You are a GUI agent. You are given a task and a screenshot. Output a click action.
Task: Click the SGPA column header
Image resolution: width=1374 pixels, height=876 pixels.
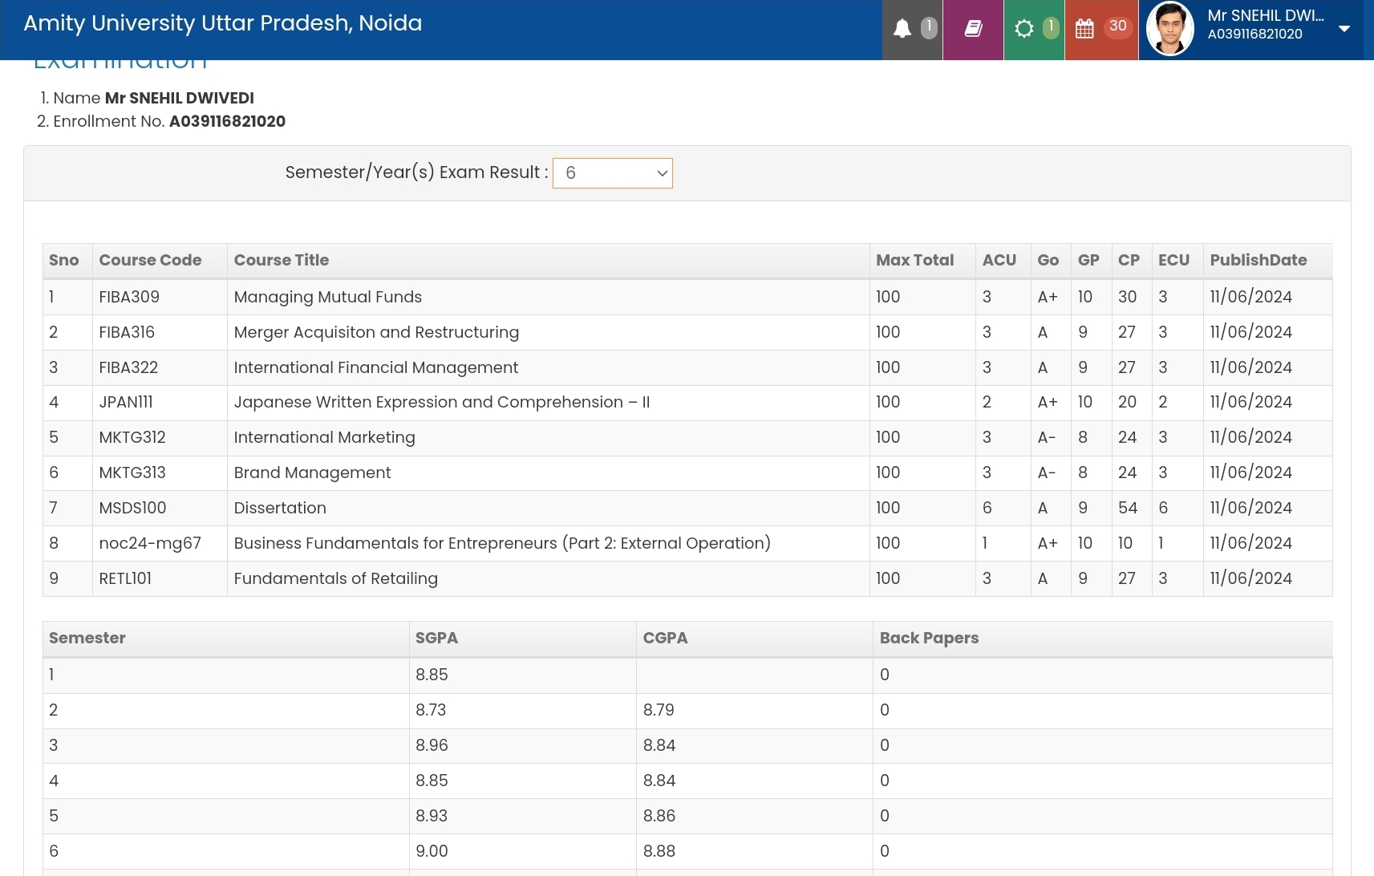[x=436, y=639]
